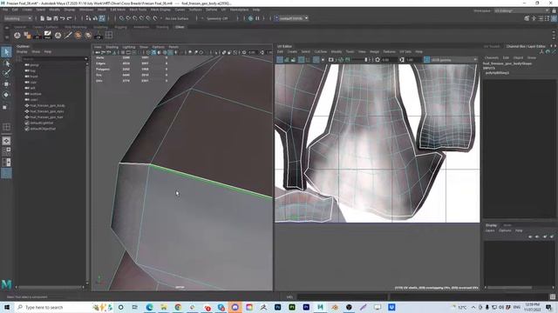Click the New Scene icon

(43, 18)
